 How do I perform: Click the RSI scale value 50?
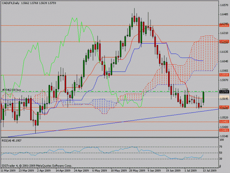click(221, 153)
